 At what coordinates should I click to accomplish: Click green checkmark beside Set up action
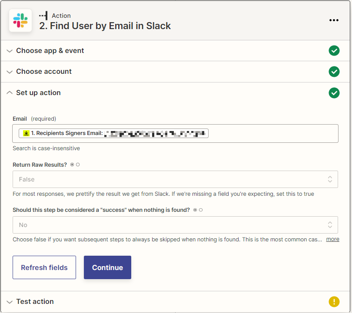click(x=334, y=93)
